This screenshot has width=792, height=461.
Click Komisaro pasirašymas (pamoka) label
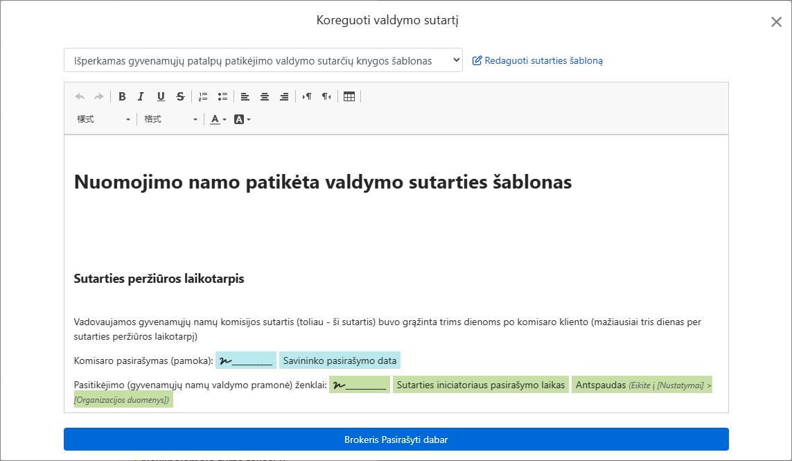[x=143, y=361]
